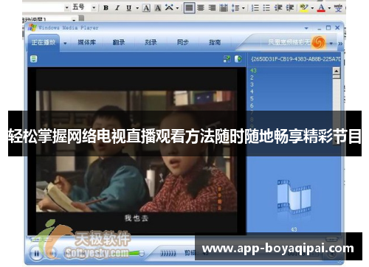Open the online store dropdown arrow
This screenshot has width=369, height=267.
(331, 44)
